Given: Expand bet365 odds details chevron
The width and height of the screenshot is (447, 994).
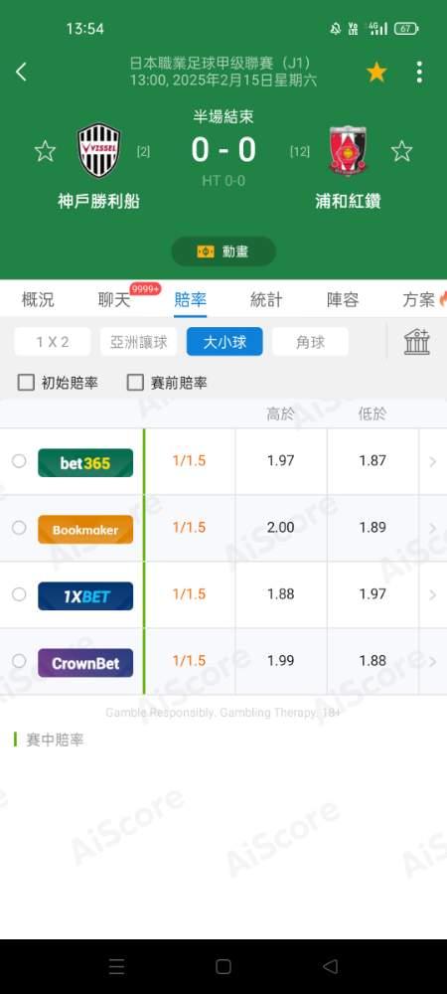Looking at the screenshot, I should [433, 461].
